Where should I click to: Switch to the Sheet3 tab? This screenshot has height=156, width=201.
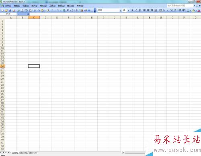point(32,153)
